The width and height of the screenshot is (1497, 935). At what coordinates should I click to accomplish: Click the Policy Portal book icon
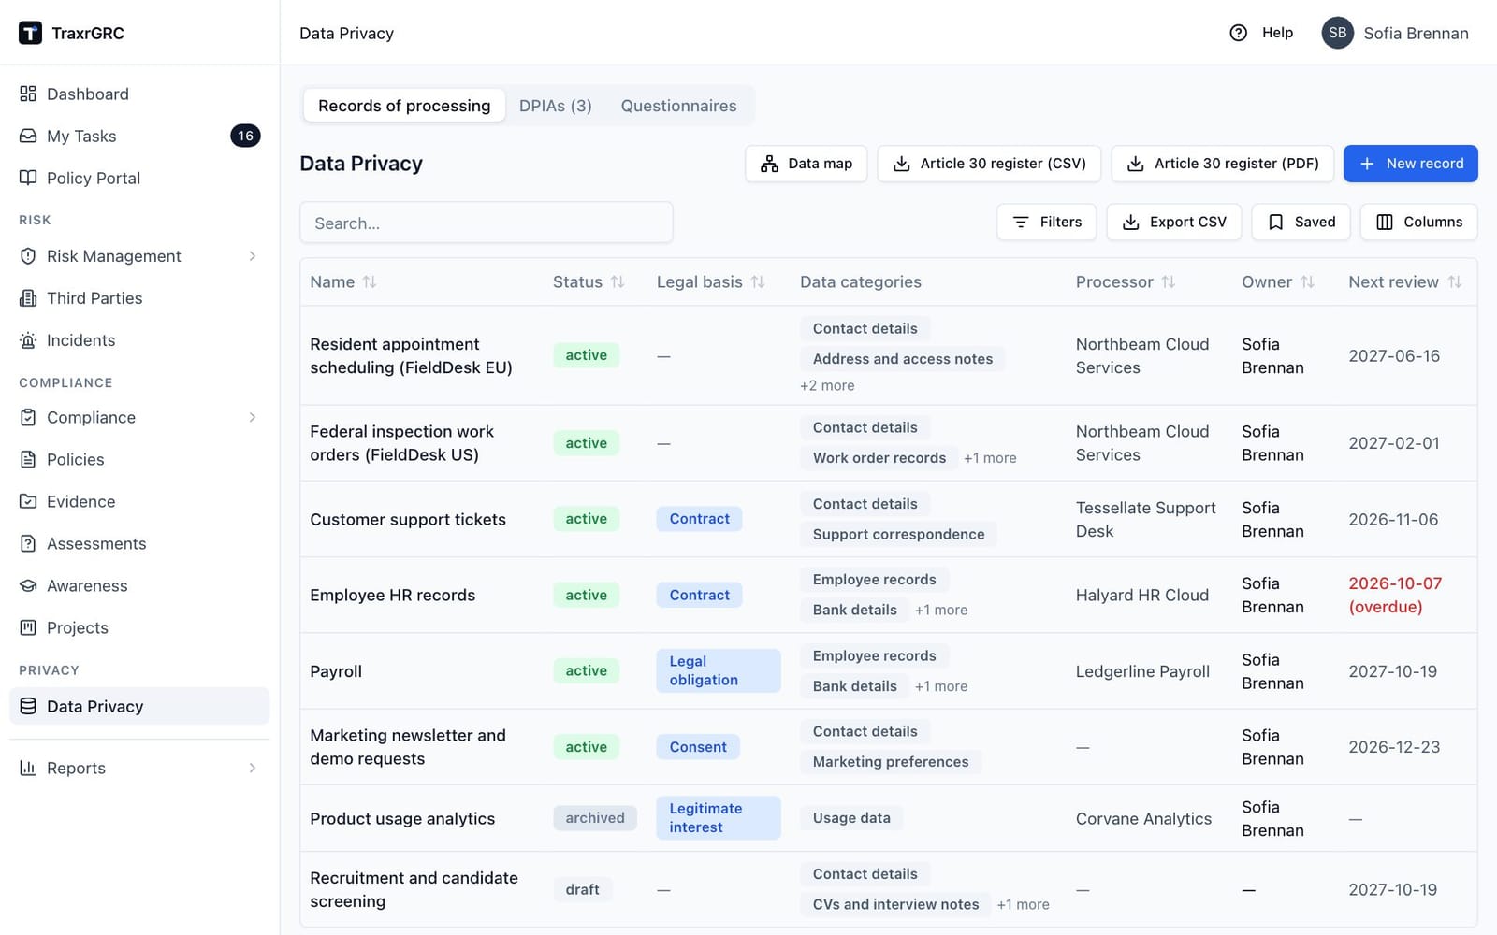point(28,178)
